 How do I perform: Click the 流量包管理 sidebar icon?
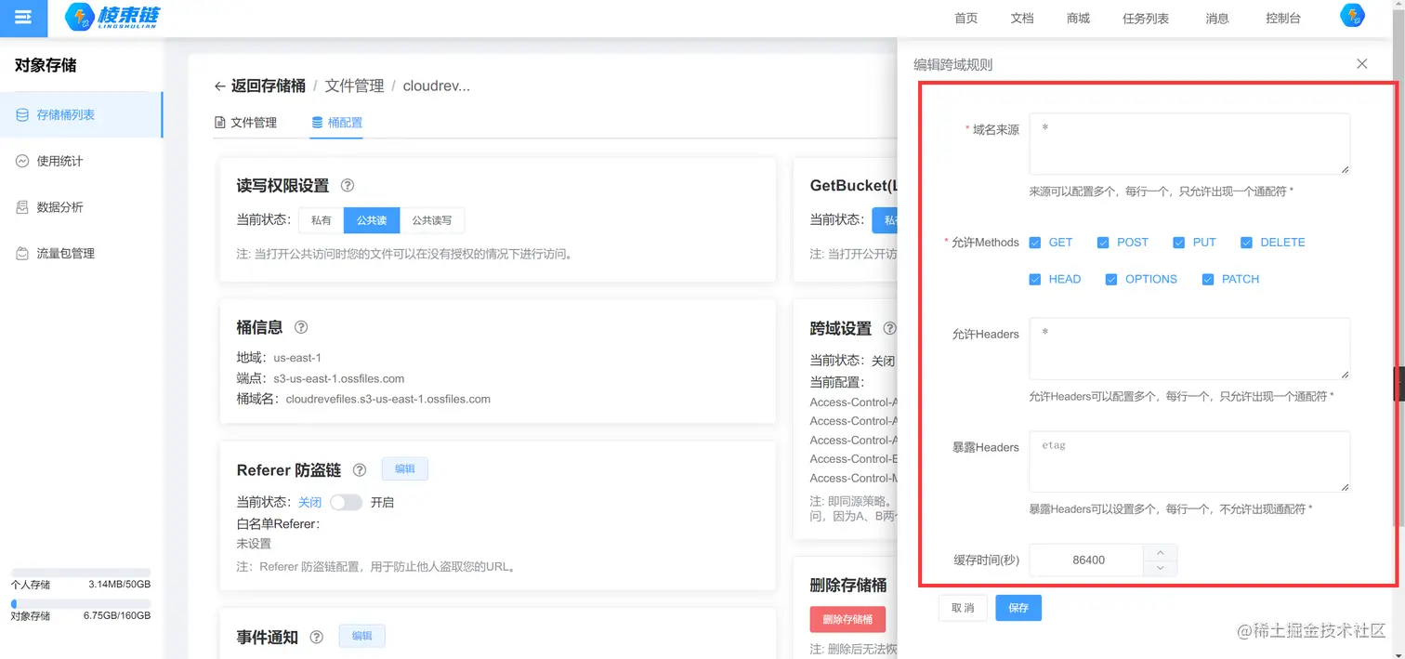[22, 253]
